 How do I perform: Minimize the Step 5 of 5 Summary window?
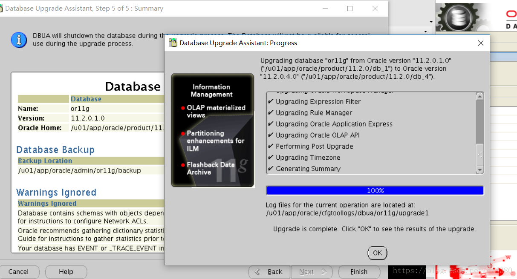(x=325, y=9)
